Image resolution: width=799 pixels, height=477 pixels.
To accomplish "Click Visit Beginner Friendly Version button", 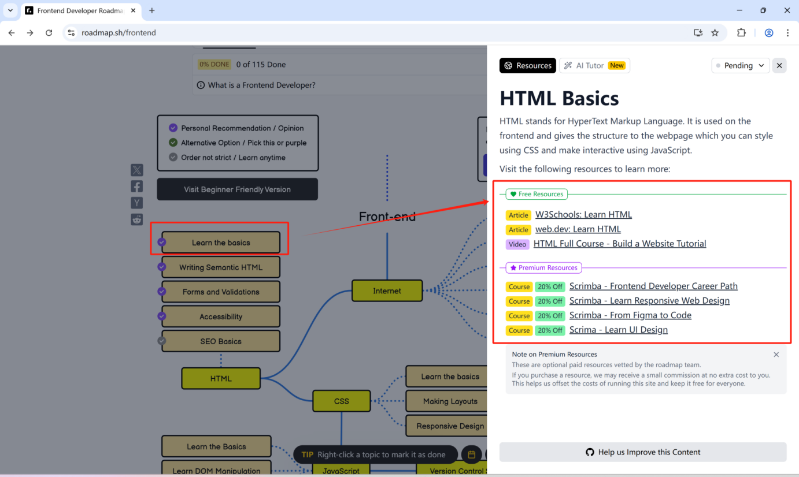I will tap(237, 189).
